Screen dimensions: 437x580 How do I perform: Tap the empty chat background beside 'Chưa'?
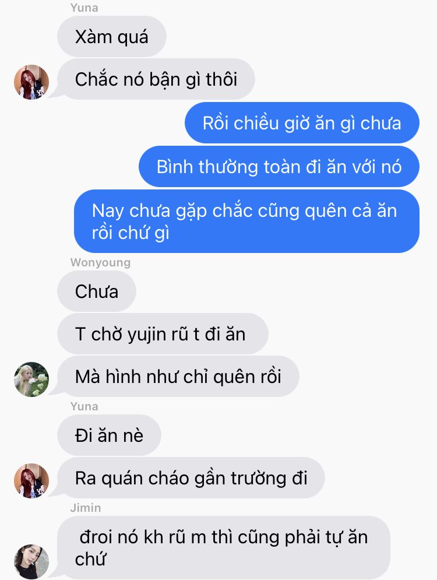(277, 291)
